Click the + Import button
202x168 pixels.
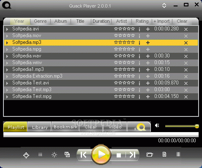tap(161, 21)
